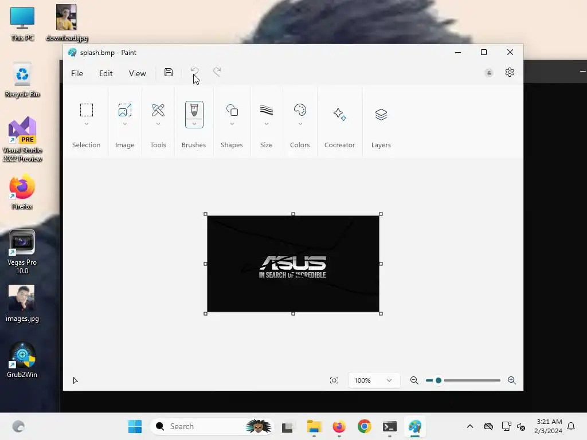
Task: Select the Grub2Win desktop shortcut
Action: tap(22, 360)
